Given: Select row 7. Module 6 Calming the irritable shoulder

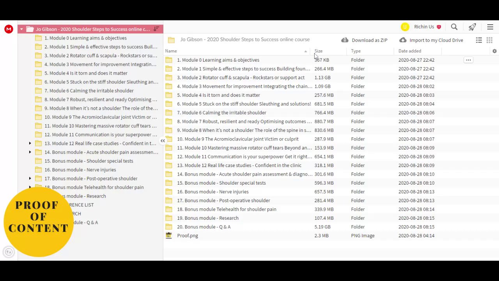Looking at the screenshot, I should tap(331, 113).
